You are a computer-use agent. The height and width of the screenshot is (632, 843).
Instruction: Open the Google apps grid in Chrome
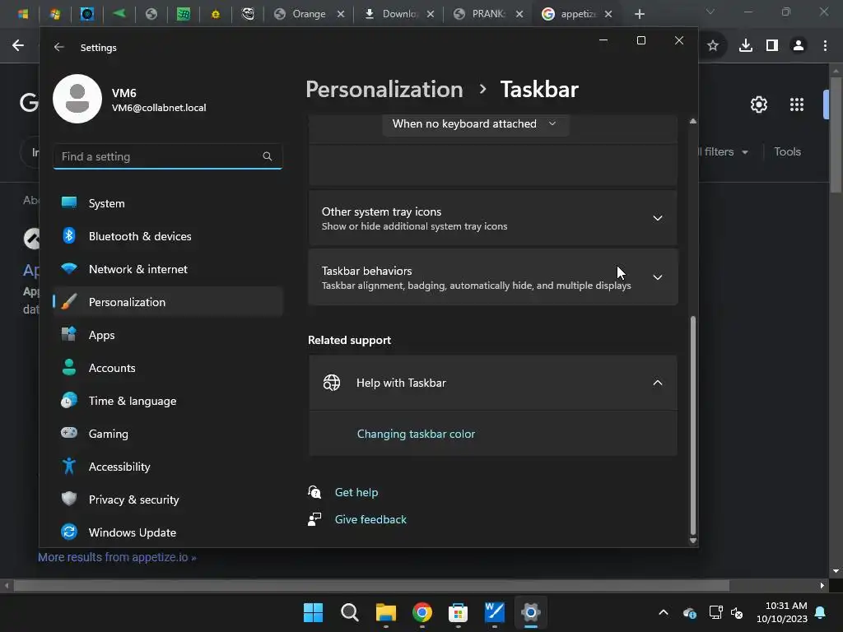click(797, 105)
